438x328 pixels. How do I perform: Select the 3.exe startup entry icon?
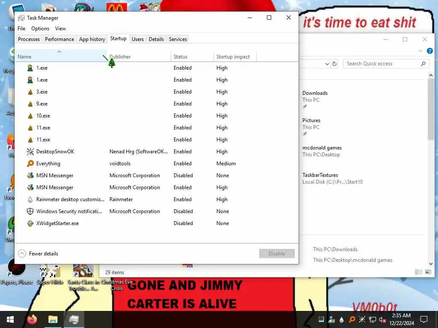pyautogui.click(x=30, y=92)
